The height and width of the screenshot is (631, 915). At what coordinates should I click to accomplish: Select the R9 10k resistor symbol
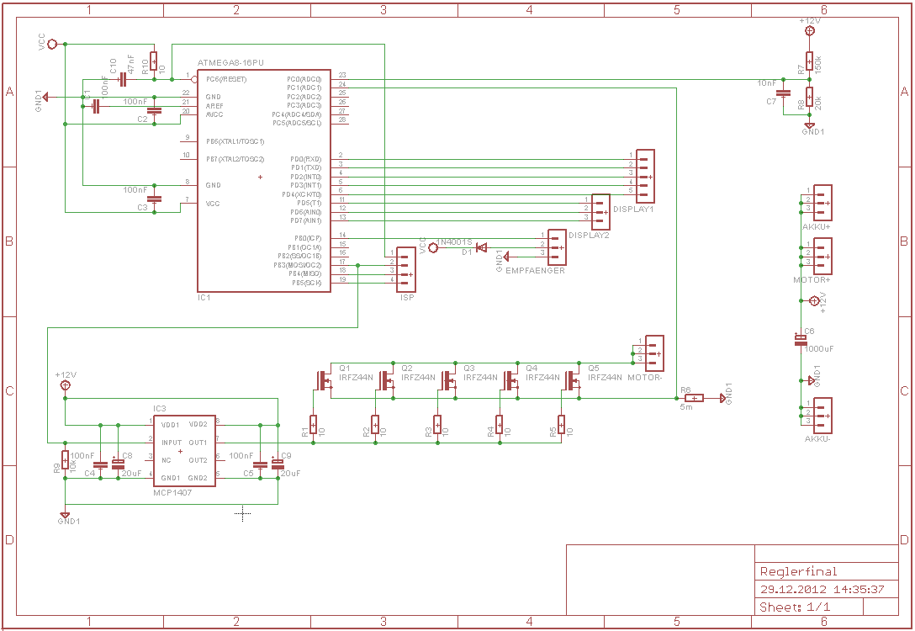coord(66,460)
